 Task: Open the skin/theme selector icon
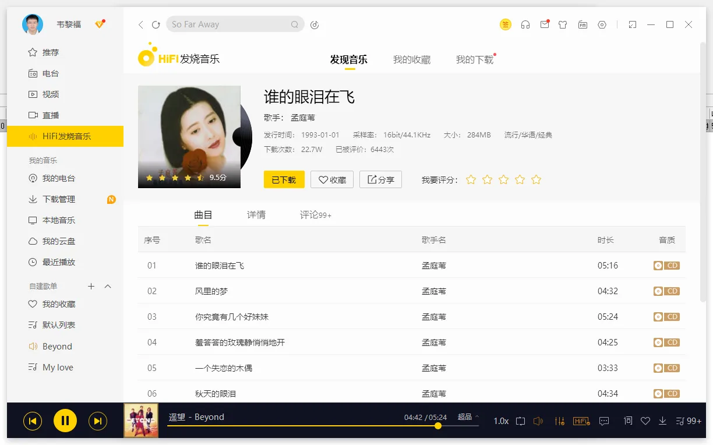click(563, 24)
